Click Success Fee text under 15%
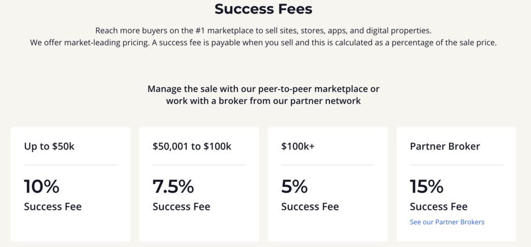531x247 pixels. click(x=439, y=207)
